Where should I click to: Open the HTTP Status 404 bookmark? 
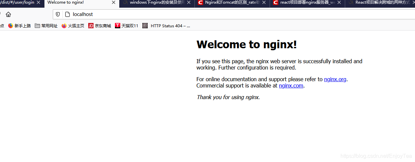166,26
